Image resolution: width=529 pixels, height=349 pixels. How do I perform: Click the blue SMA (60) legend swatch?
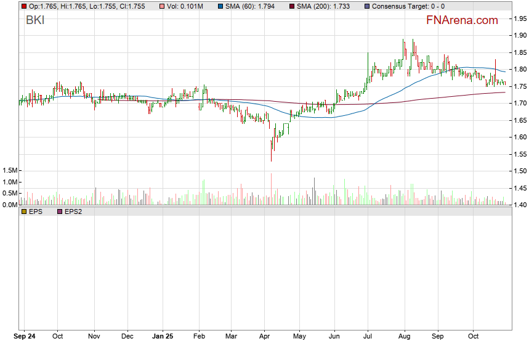point(219,6)
